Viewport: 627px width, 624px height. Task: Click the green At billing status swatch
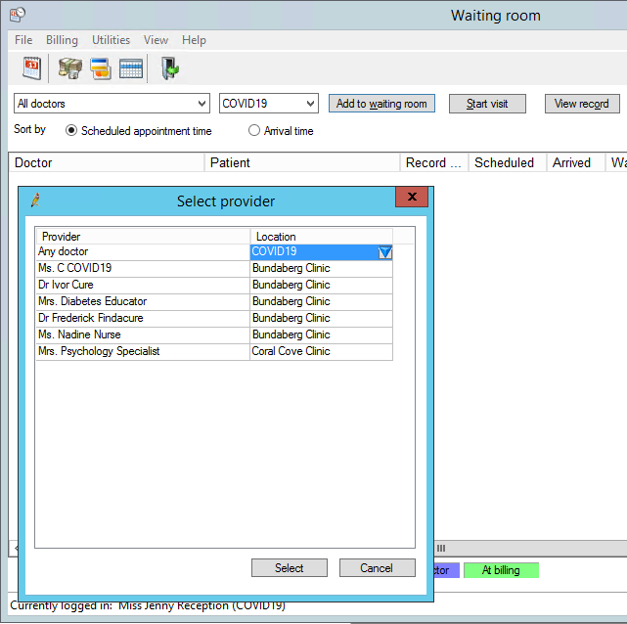(x=501, y=570)
